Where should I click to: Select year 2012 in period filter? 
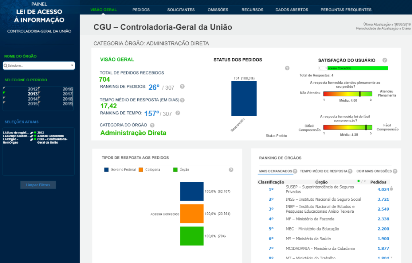click(x=32, y=89)
